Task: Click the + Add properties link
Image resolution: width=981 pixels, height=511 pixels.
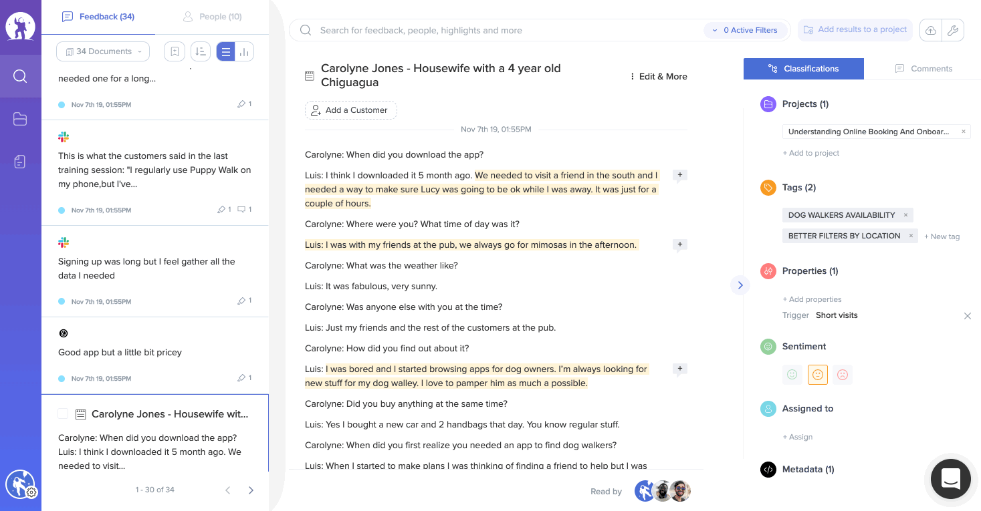Action: [812, 299]
